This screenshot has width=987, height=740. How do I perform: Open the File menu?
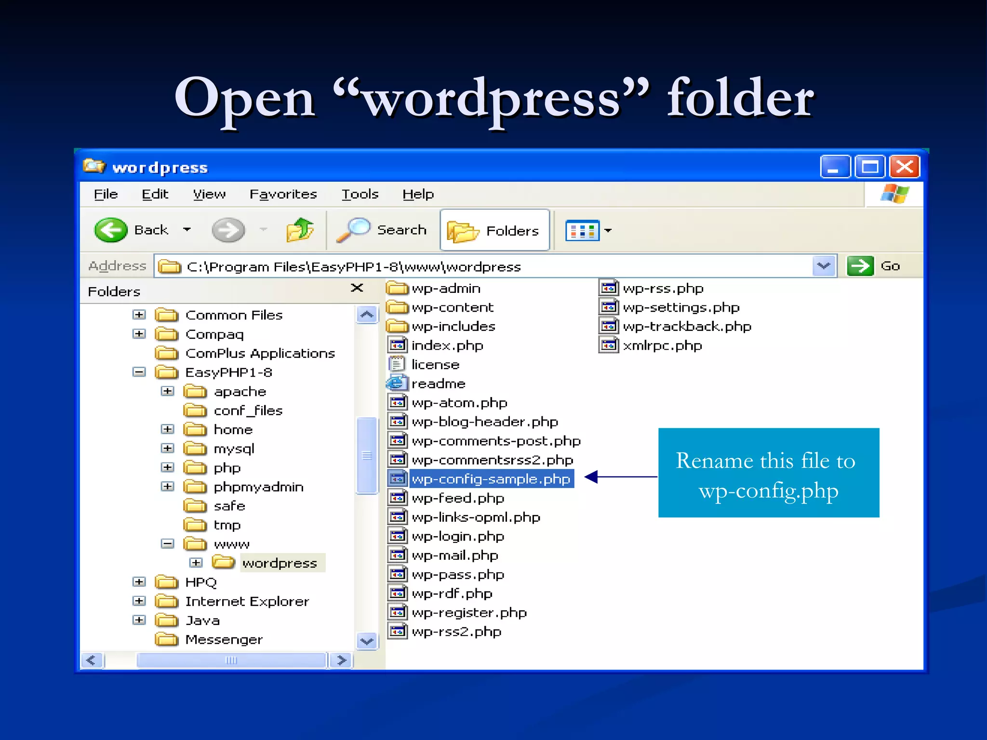coord(106,194)
